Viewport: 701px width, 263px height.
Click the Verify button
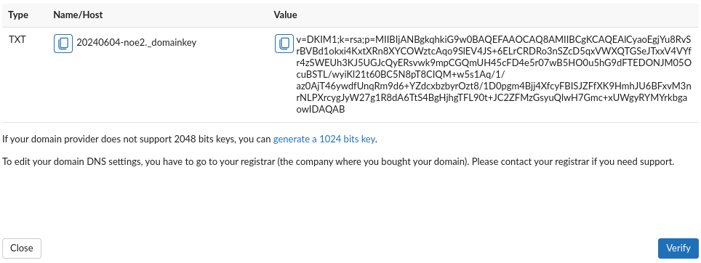(678, 248)
